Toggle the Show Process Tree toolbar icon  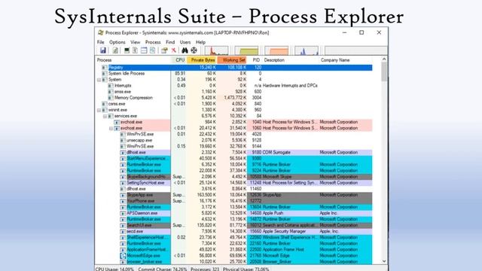[x=135, y=50]
